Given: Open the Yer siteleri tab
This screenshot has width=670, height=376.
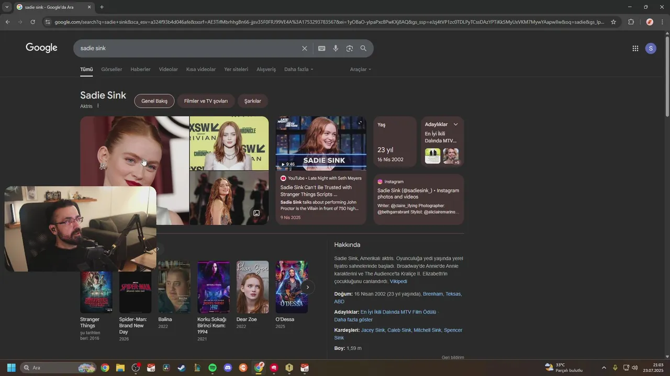Looking at the screenshot, I should [236, 69].
